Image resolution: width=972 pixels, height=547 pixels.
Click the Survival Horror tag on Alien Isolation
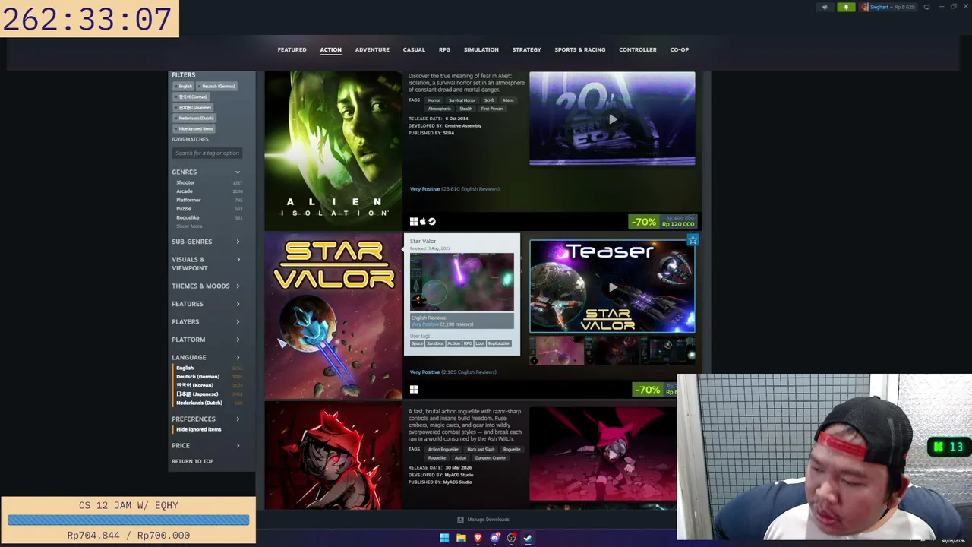(x=462, y=100)
